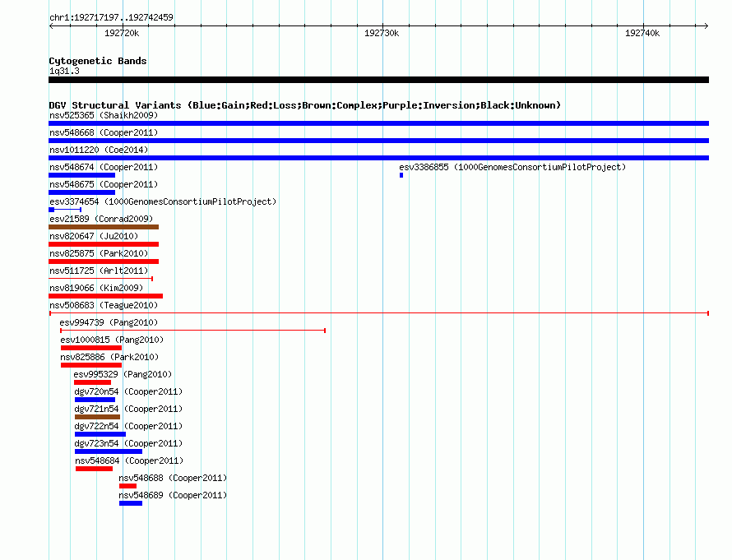The width and height of the screenshot is (732, 560).
Task: Select the blue nsv548689 bar
Action: tap(131, 503)
